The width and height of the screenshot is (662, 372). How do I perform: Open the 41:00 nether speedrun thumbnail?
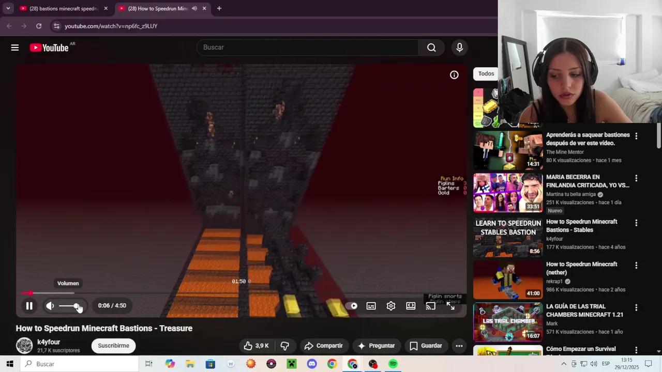508,280
